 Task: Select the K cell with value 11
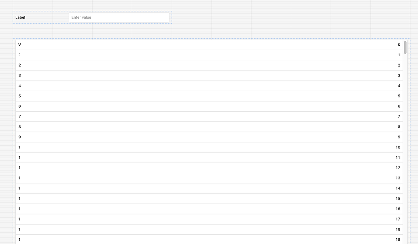click(398, 157)
